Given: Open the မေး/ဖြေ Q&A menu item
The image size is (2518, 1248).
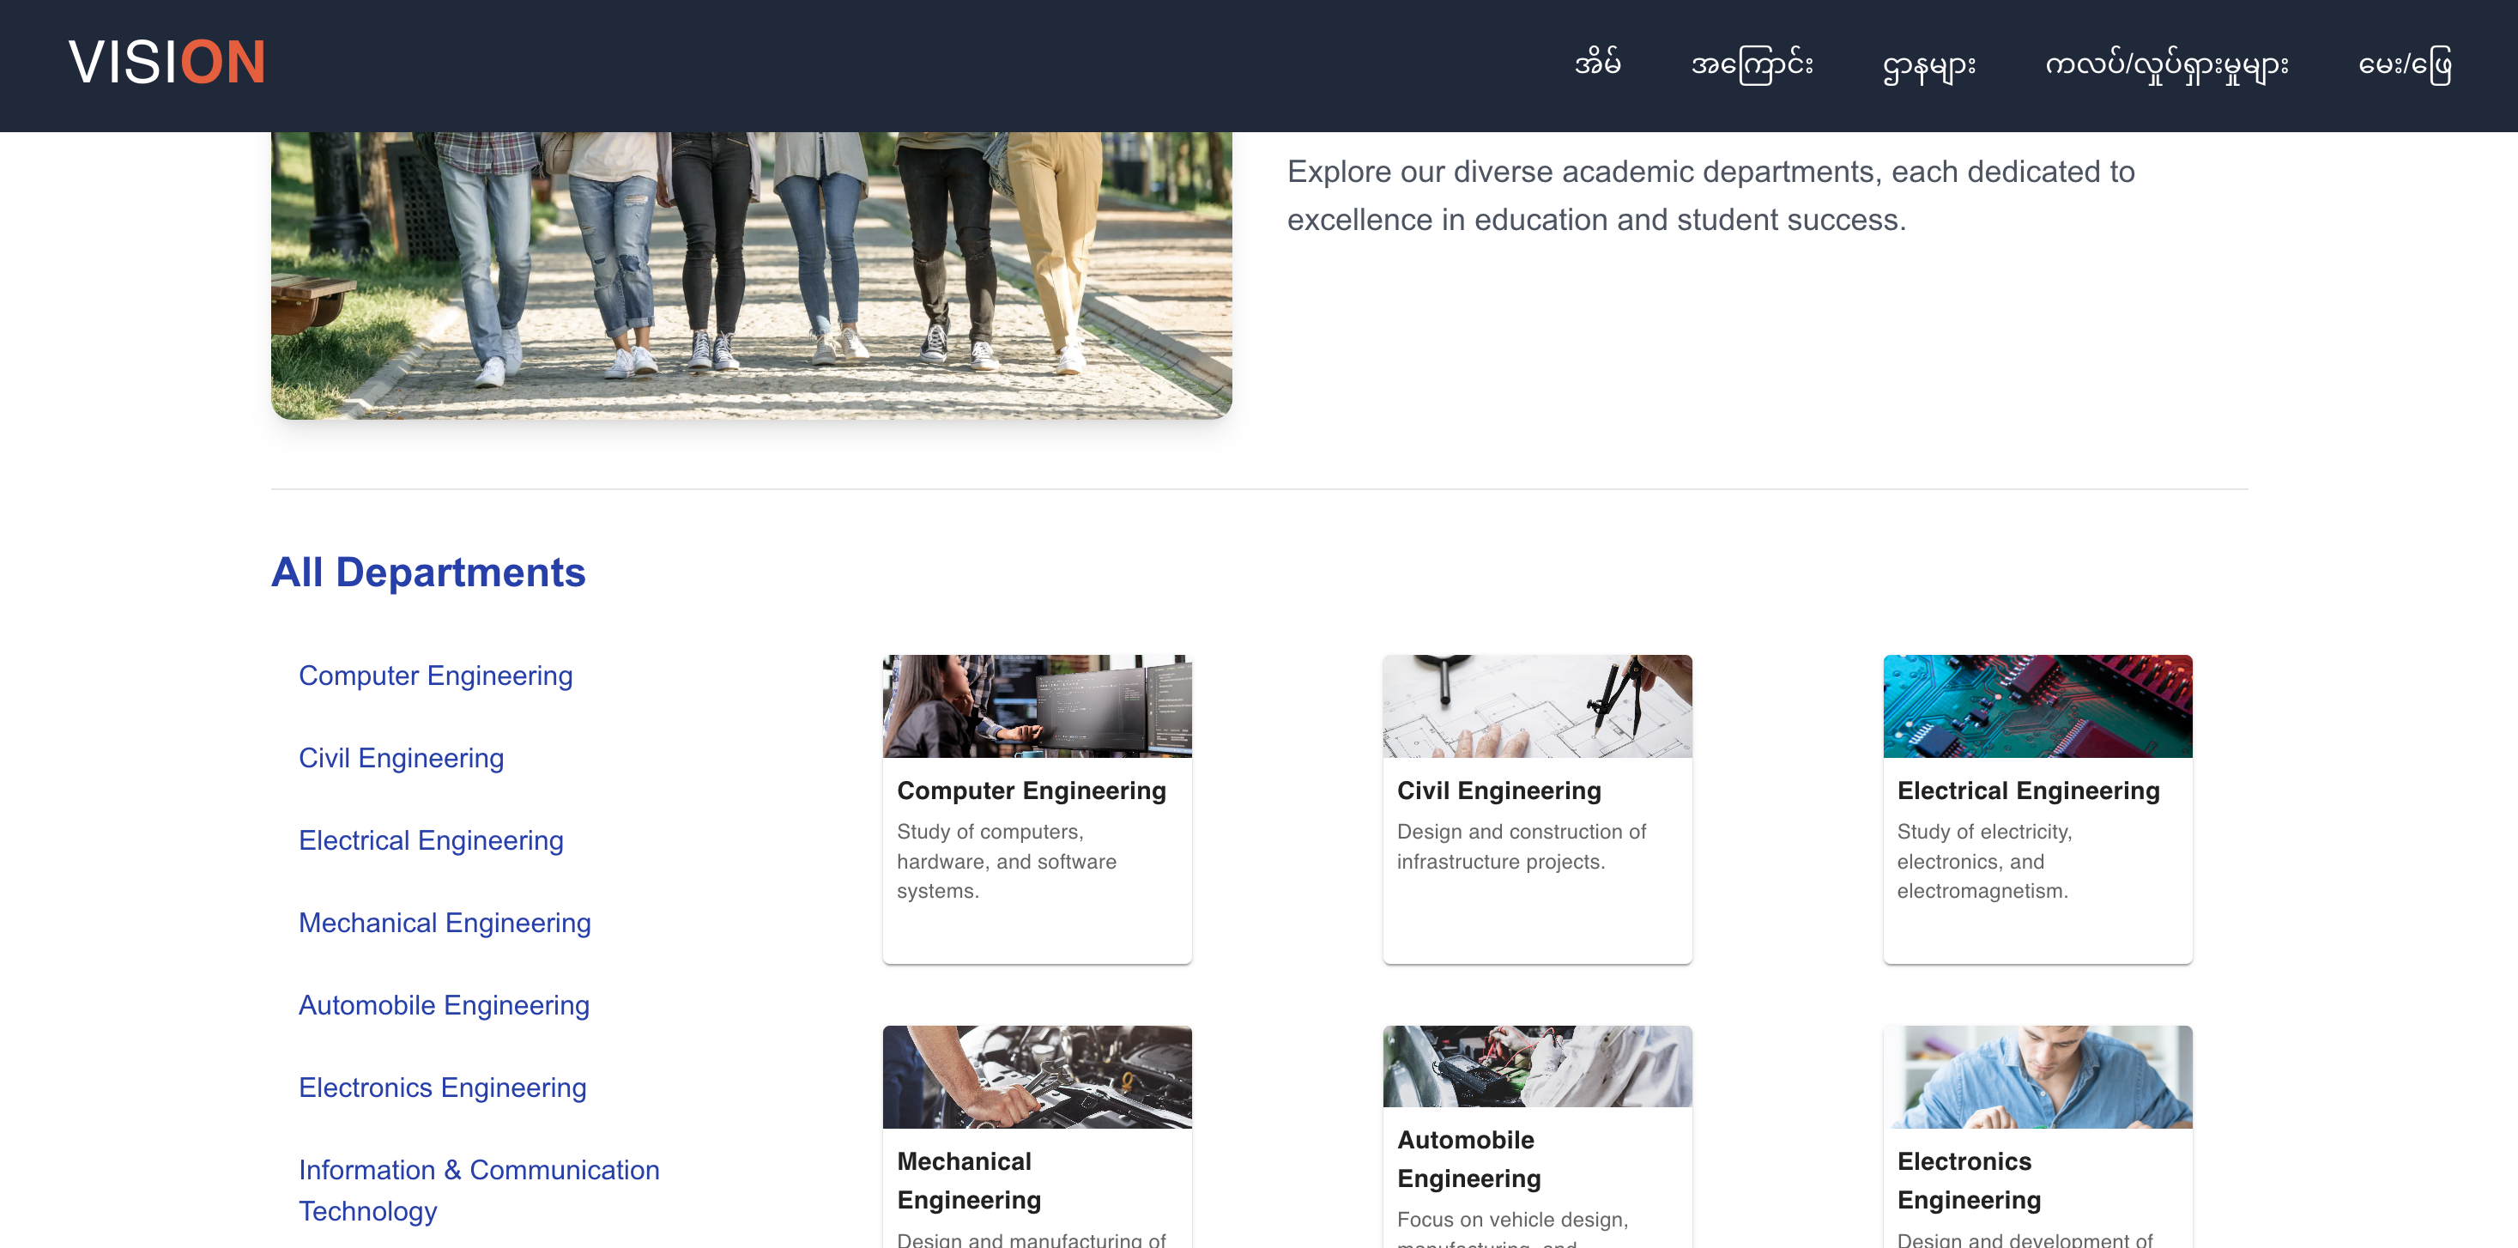Looking at the screenshot, I should click(2405, 64).
